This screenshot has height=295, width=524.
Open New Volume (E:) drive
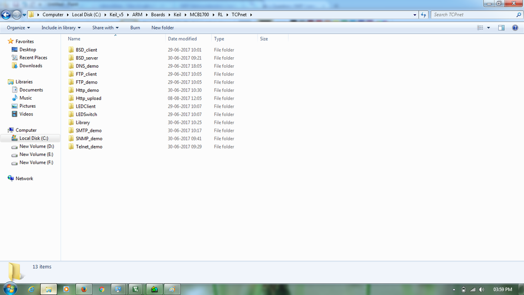[36, 154]
